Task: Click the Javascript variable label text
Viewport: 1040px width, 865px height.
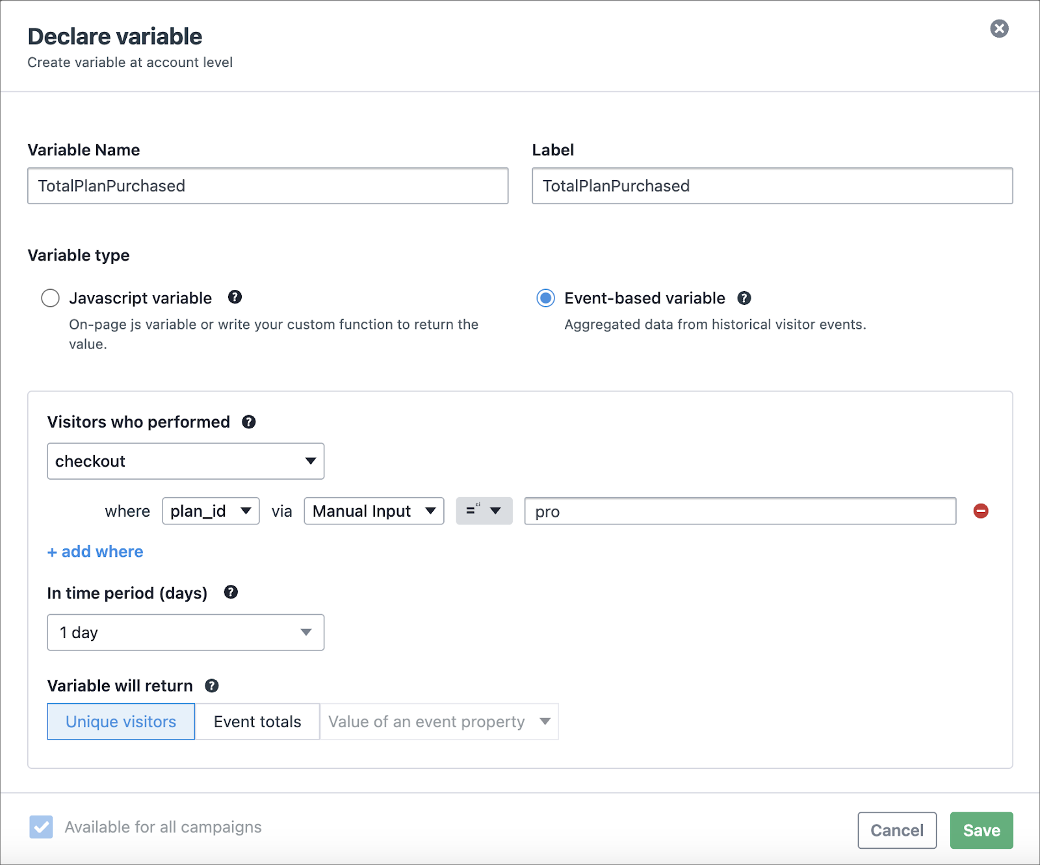Action: click(140, 298)
